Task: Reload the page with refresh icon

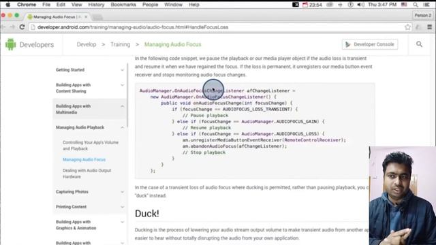Action: (22, 27)
